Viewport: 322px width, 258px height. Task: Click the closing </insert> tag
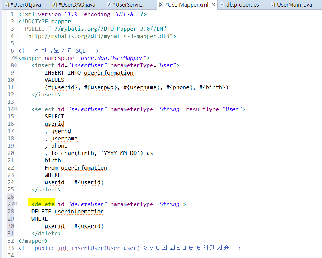(x=46, y=95)
